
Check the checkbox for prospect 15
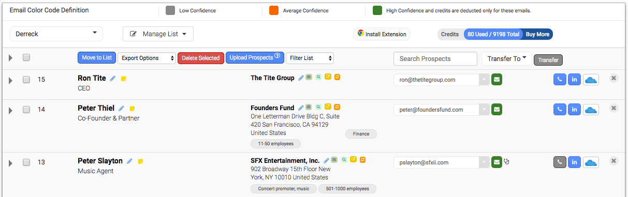pyautogui.click(x=26, y=80)
